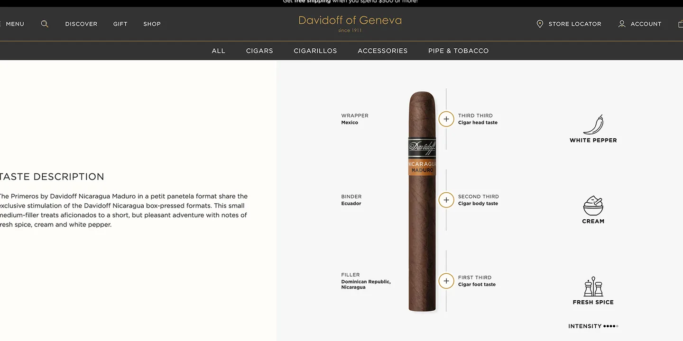Open the search magnifier icon

(45, 24)
